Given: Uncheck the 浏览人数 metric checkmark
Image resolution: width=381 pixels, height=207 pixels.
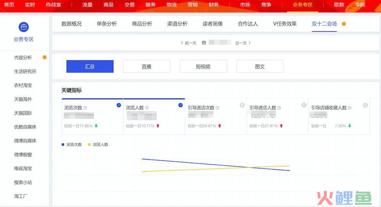Looking at the screenshot, I should pyautogui.click(x=181, y=105).
